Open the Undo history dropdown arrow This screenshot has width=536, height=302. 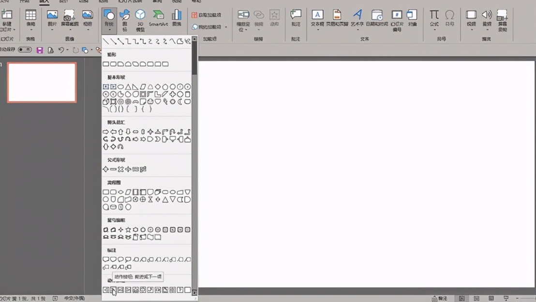67,50
